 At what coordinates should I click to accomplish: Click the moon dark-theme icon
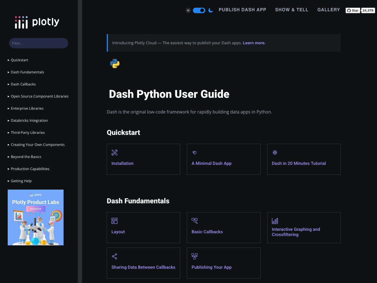[x=211, y=10]
